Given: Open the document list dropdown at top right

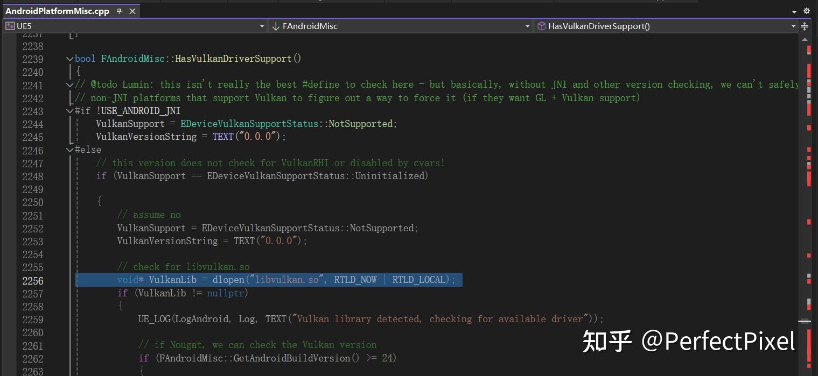Looking at the screenshot, I should pos(794,11).
